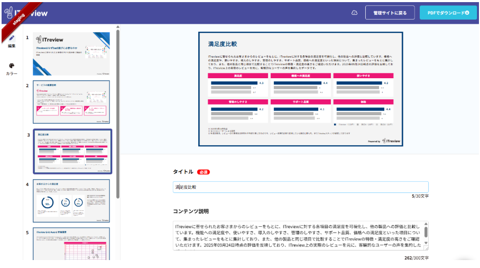
Task: Click the 機能への満足度 chart header in preview
Action: tap(301, 76)
